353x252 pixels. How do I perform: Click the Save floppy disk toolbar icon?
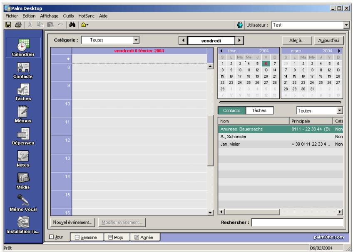(8, 25)
